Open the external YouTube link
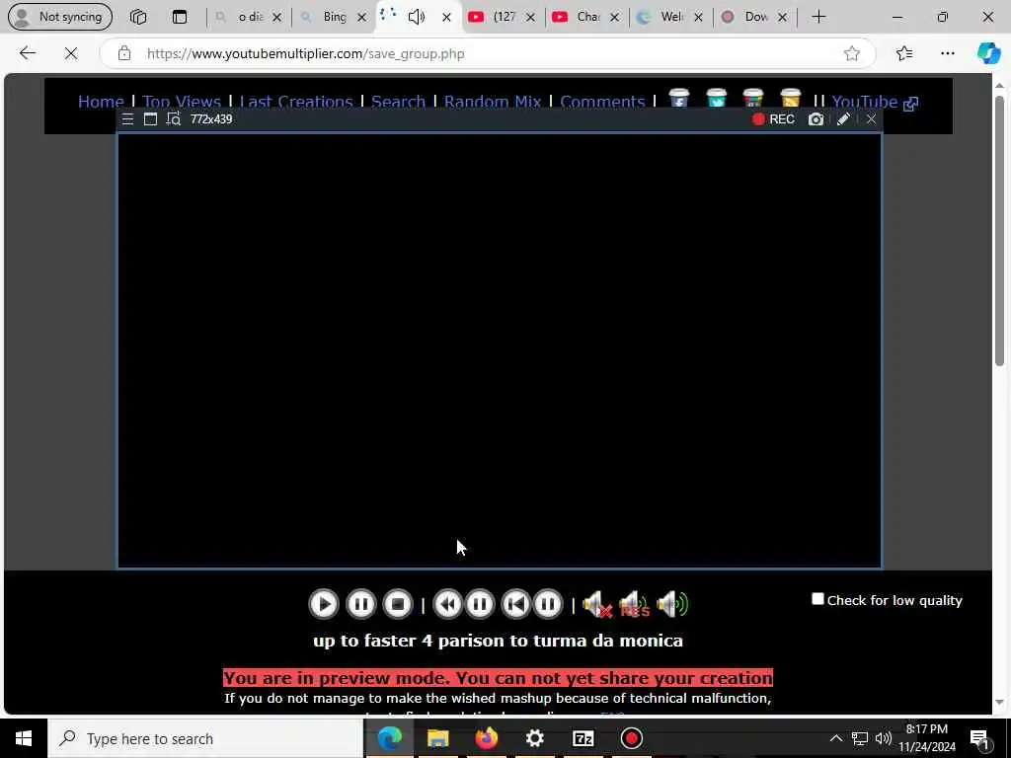The image size is (1011, 758). 875,102
